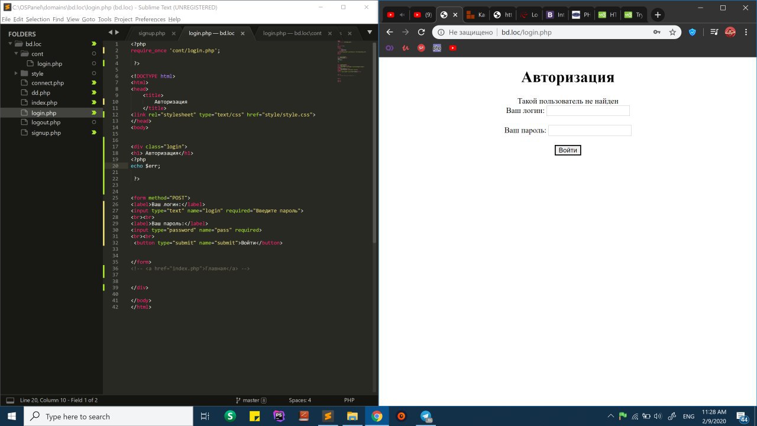Open index.php from the sidebar file list
757x426 pixels.
click(x=44, y=103)
